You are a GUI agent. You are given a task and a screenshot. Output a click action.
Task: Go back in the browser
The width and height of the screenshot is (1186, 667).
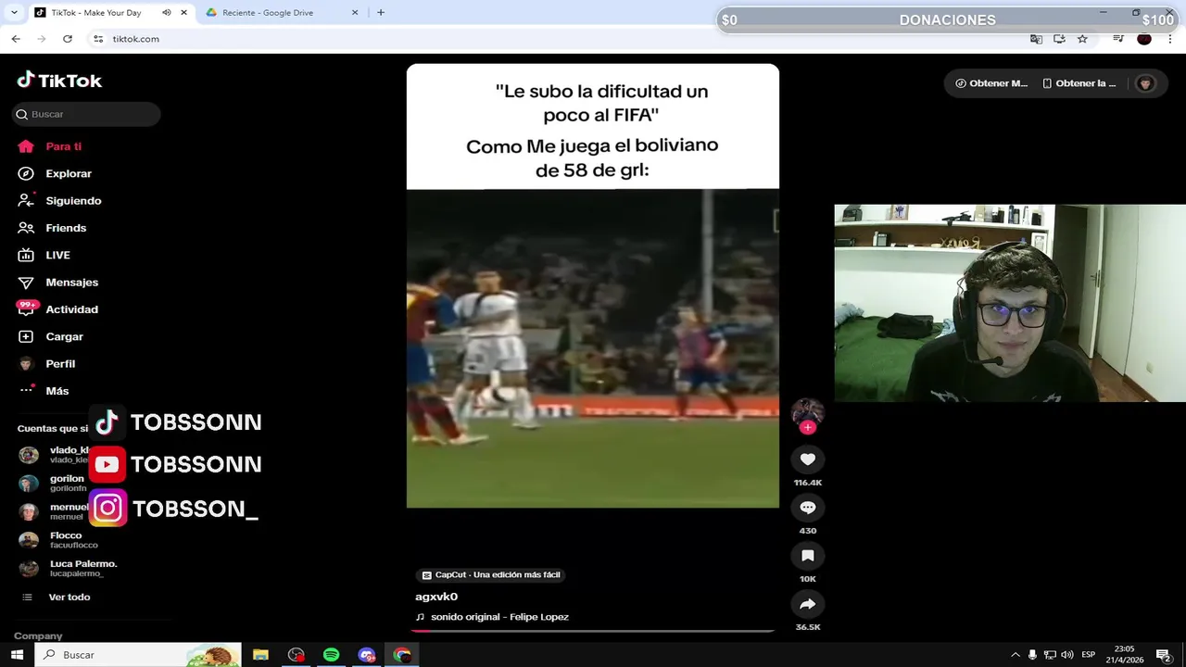pos(16,39)
